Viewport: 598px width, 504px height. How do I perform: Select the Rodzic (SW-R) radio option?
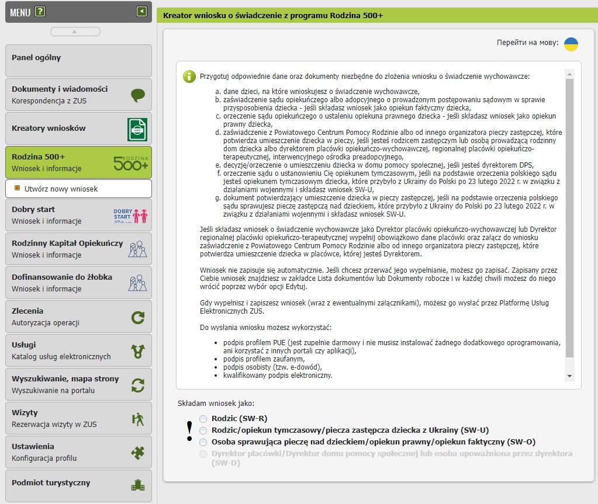(203, 419)
